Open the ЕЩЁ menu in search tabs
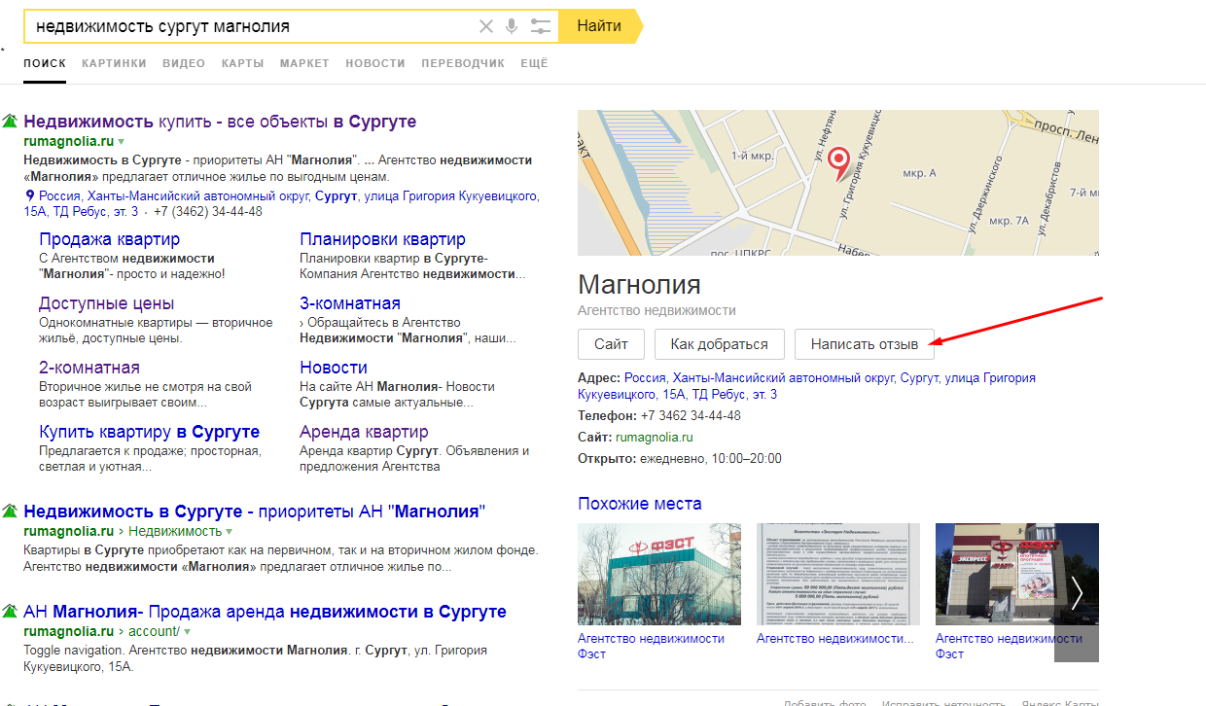The width and height of the screenshot is (1206, 706). click(x=534, y=63)
